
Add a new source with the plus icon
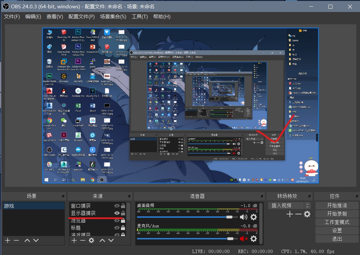click(74, 240)
